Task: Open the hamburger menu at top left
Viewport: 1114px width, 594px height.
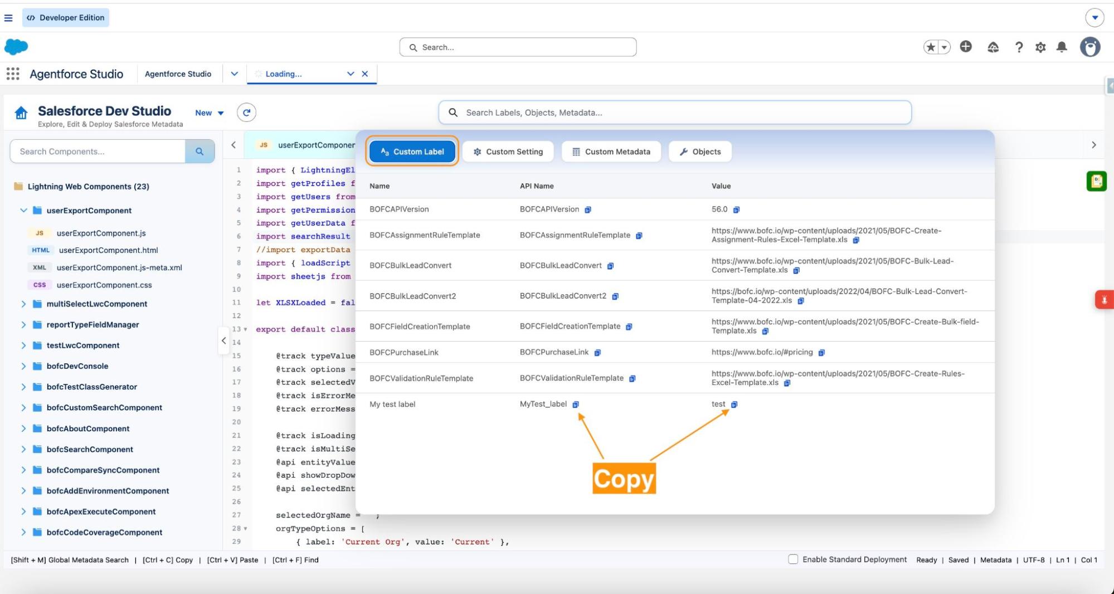Action: (x=8, y=18)
